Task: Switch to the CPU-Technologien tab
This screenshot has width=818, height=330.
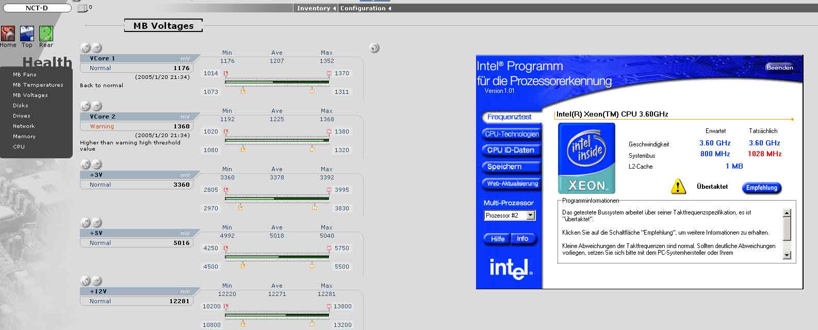Action: pyautogui.click(x=512, y=134)
